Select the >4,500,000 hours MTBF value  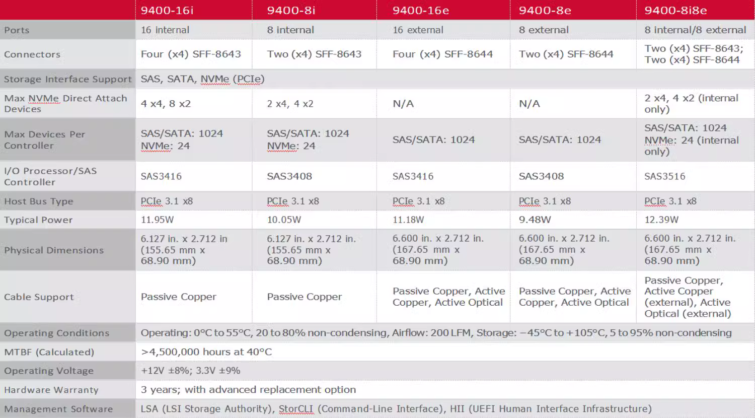pyautogui.click(x=206, y=352)
